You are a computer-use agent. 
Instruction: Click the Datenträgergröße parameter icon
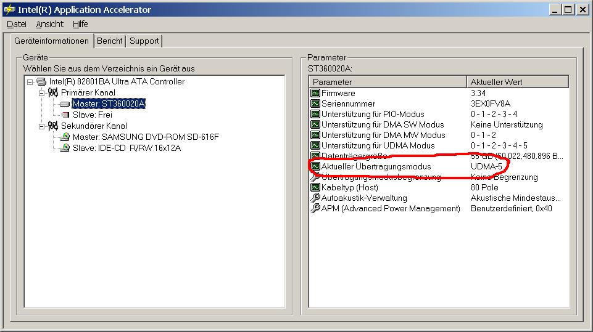click(x=315, y=156)
